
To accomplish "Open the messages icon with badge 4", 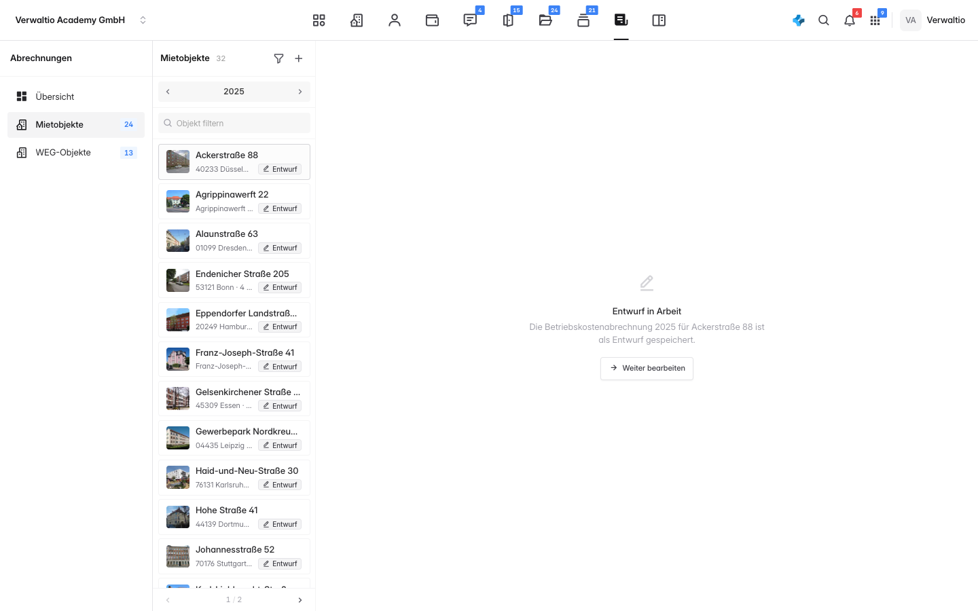I will tap(470, 20).
